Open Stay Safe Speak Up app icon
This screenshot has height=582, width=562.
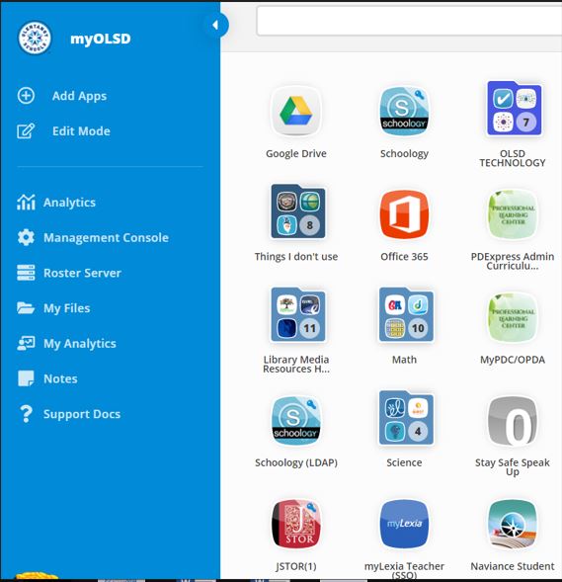tap(513, 420)
